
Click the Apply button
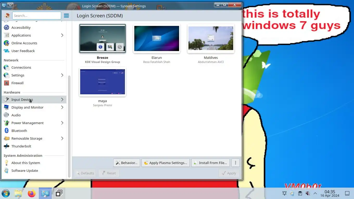pos(229,173)
